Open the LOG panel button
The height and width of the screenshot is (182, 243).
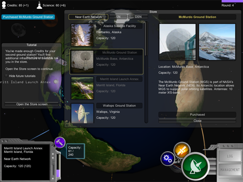(x=230, y=156)
